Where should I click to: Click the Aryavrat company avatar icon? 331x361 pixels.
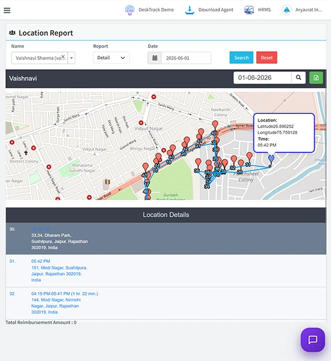[x=286, y=10]
